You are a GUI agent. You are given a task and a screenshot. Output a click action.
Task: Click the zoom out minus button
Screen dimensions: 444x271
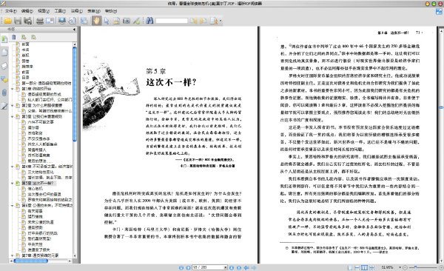[405, 267]
